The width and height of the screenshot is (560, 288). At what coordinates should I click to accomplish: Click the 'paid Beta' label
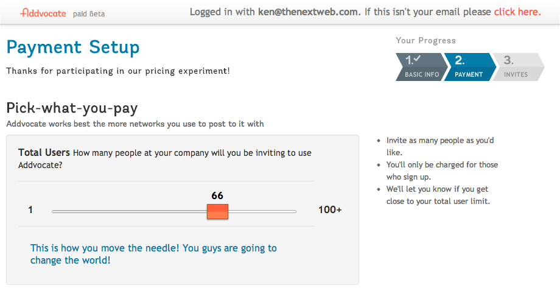[89, 14]
